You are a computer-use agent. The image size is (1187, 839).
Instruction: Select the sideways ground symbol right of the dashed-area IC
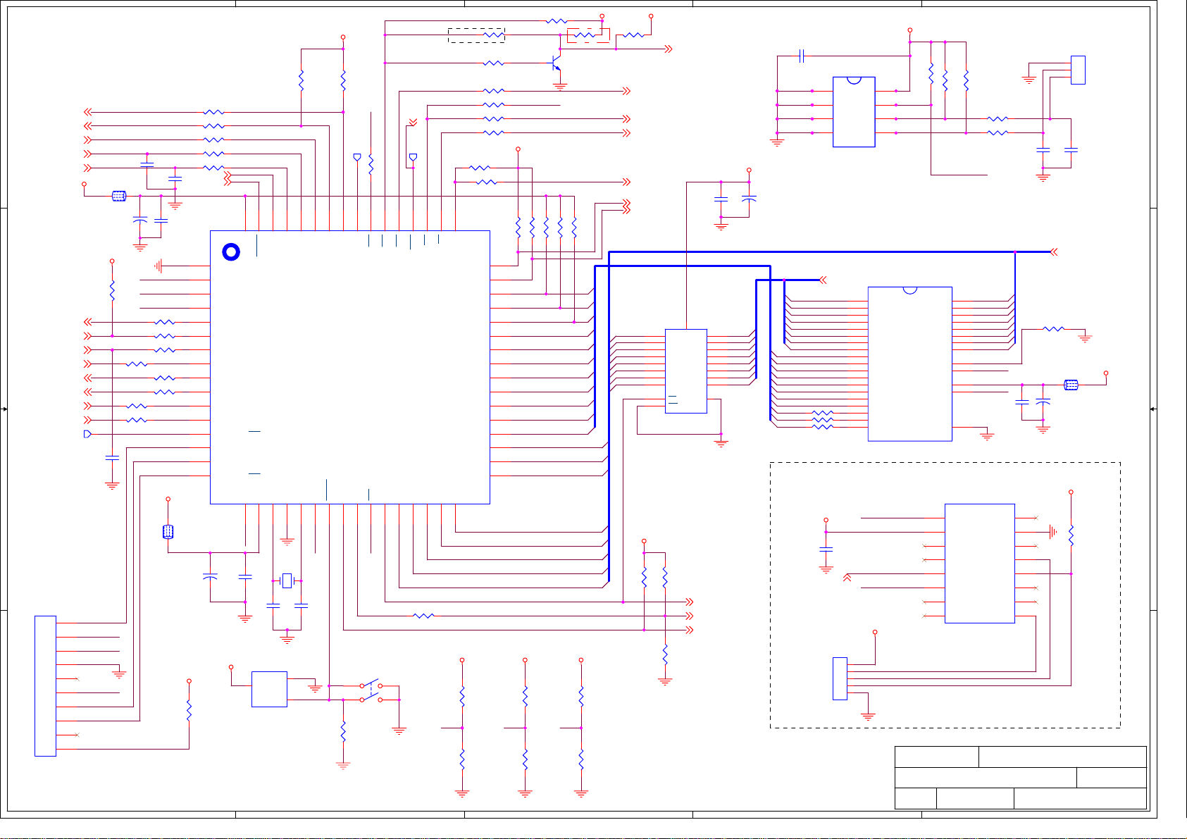(x=1053, y=532)
